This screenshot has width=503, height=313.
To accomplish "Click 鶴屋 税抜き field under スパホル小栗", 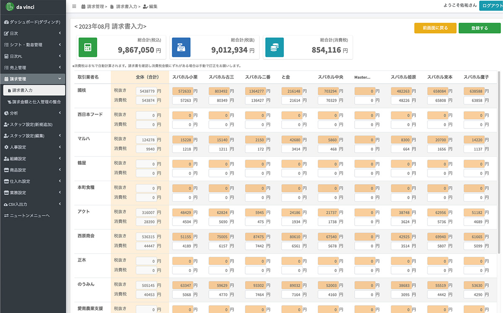I will [x=182, y=164].
